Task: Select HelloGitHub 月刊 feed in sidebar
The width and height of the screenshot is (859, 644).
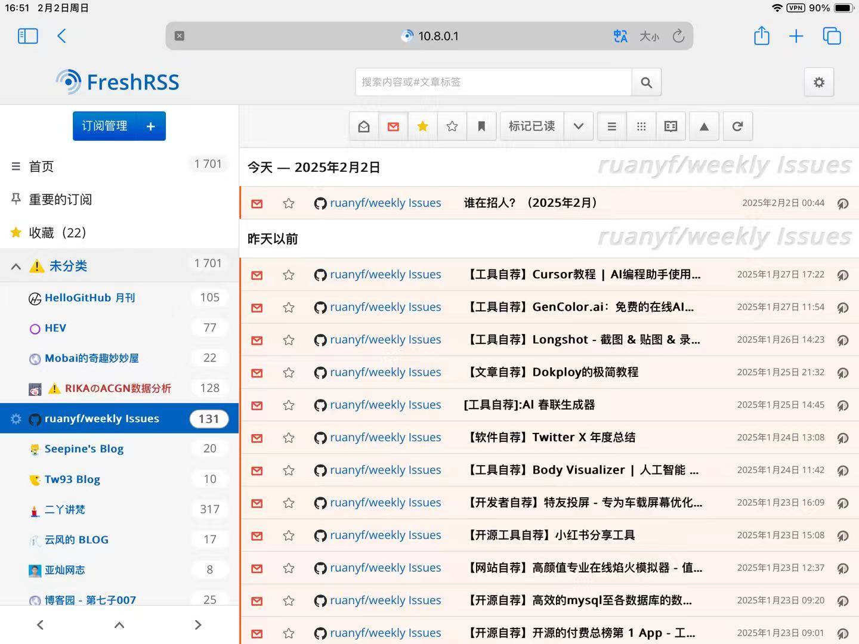Action: click(x=89, y=298)
